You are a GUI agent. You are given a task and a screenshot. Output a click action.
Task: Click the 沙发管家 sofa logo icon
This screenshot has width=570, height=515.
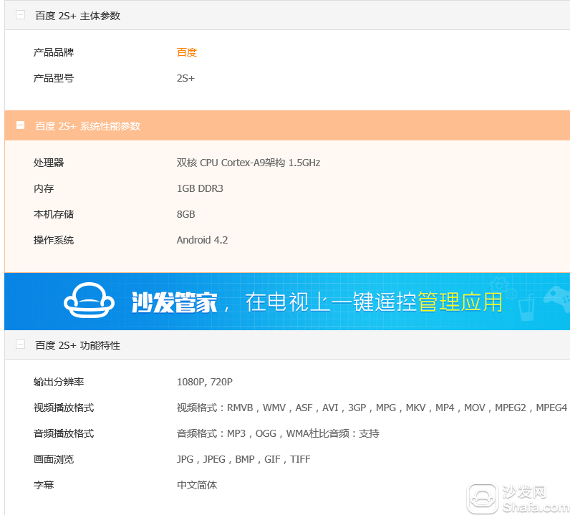click(89, 300)
